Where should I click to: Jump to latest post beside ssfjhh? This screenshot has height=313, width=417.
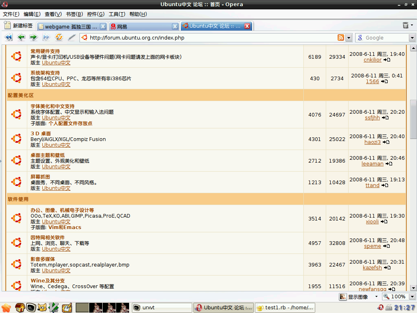click(385, 118)
